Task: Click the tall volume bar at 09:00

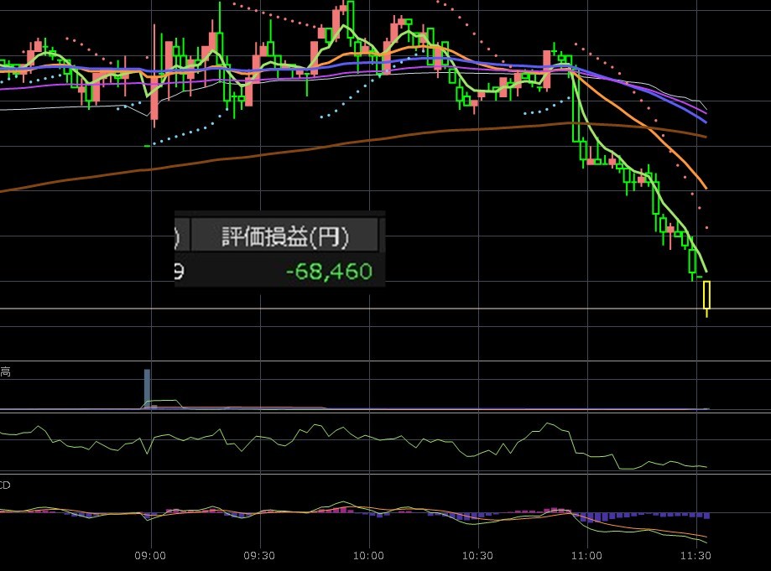Action: pos(147,389)
